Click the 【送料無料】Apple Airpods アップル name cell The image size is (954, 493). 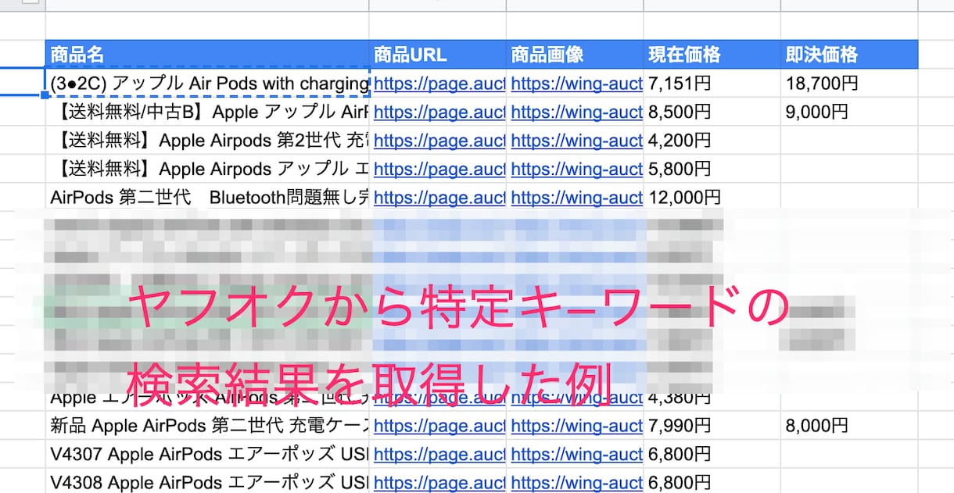pyautogui.click(x=207, y=169)
